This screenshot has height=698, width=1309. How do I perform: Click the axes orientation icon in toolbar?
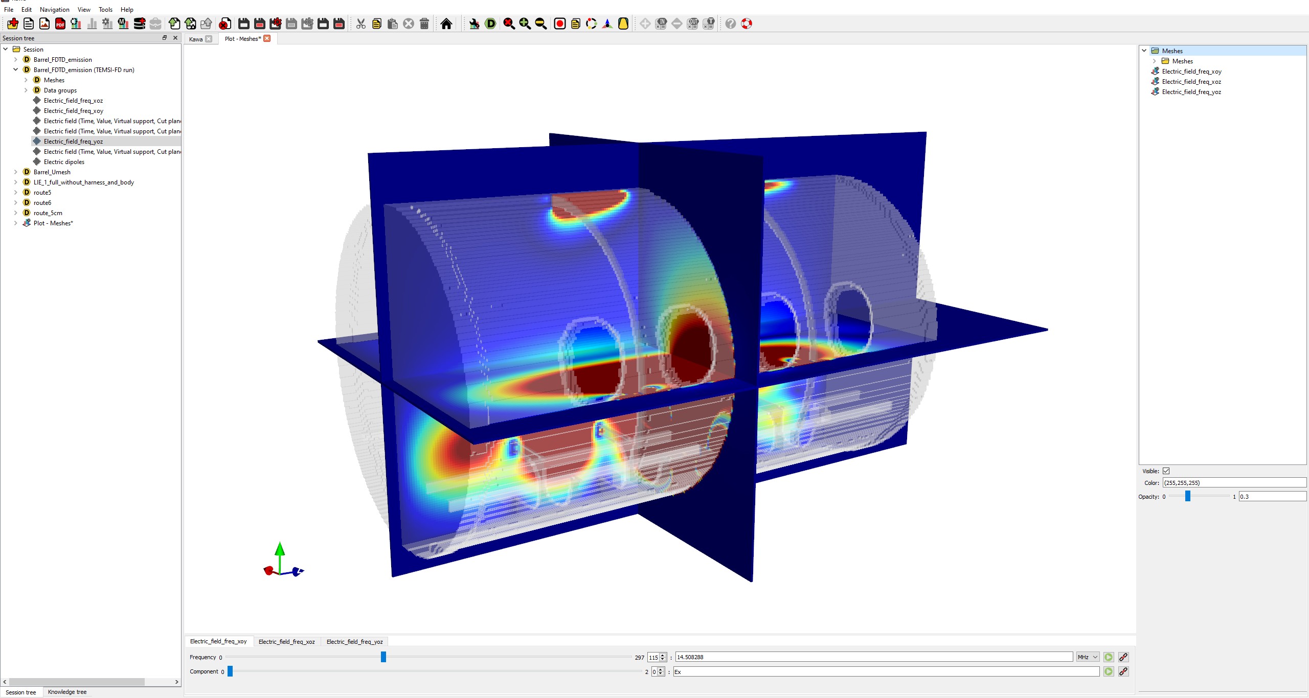(607, 24)
